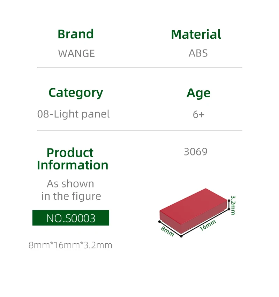This screenshot has width=279, height=297.
Task: Click the Category heading
Action: (x=76, y=93)
